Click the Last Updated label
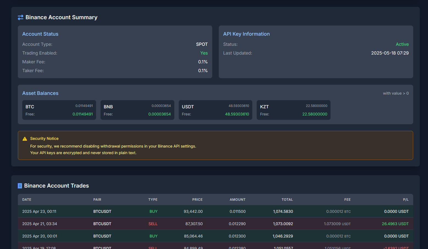This screenshot has height=249, width=428. click(238, 53)
